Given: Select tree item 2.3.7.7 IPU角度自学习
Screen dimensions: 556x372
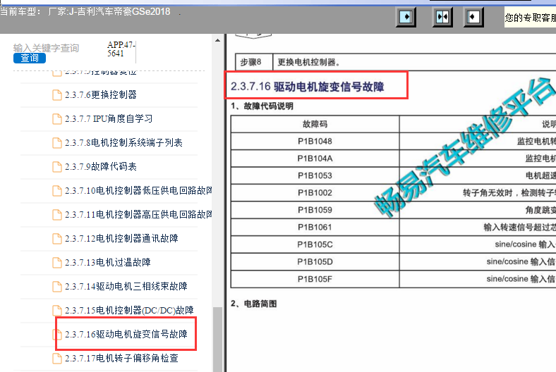Looking at the screenshot, I should pyautogui.click(x=109, y=119).
